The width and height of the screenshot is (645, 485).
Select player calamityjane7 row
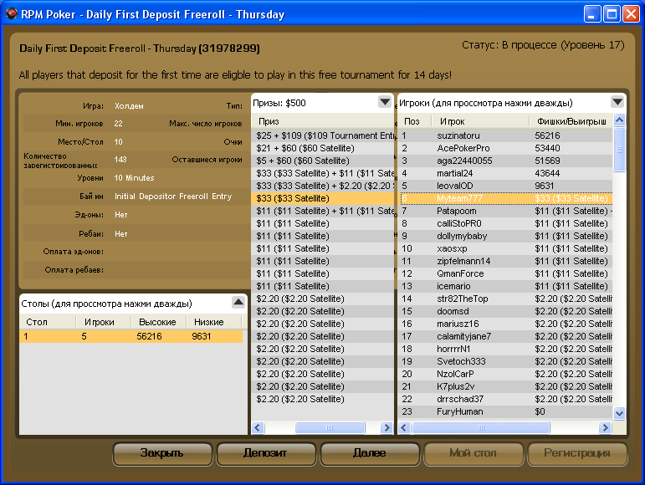(x=505, y=336)
